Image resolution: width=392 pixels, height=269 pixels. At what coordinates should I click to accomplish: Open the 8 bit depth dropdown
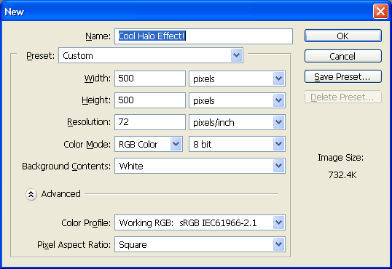tap(237, 144)
